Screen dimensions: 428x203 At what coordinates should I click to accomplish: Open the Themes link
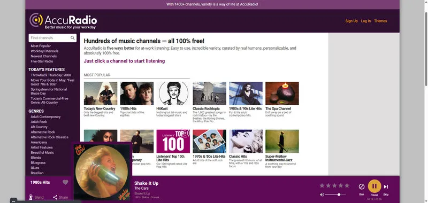point(380,21)
